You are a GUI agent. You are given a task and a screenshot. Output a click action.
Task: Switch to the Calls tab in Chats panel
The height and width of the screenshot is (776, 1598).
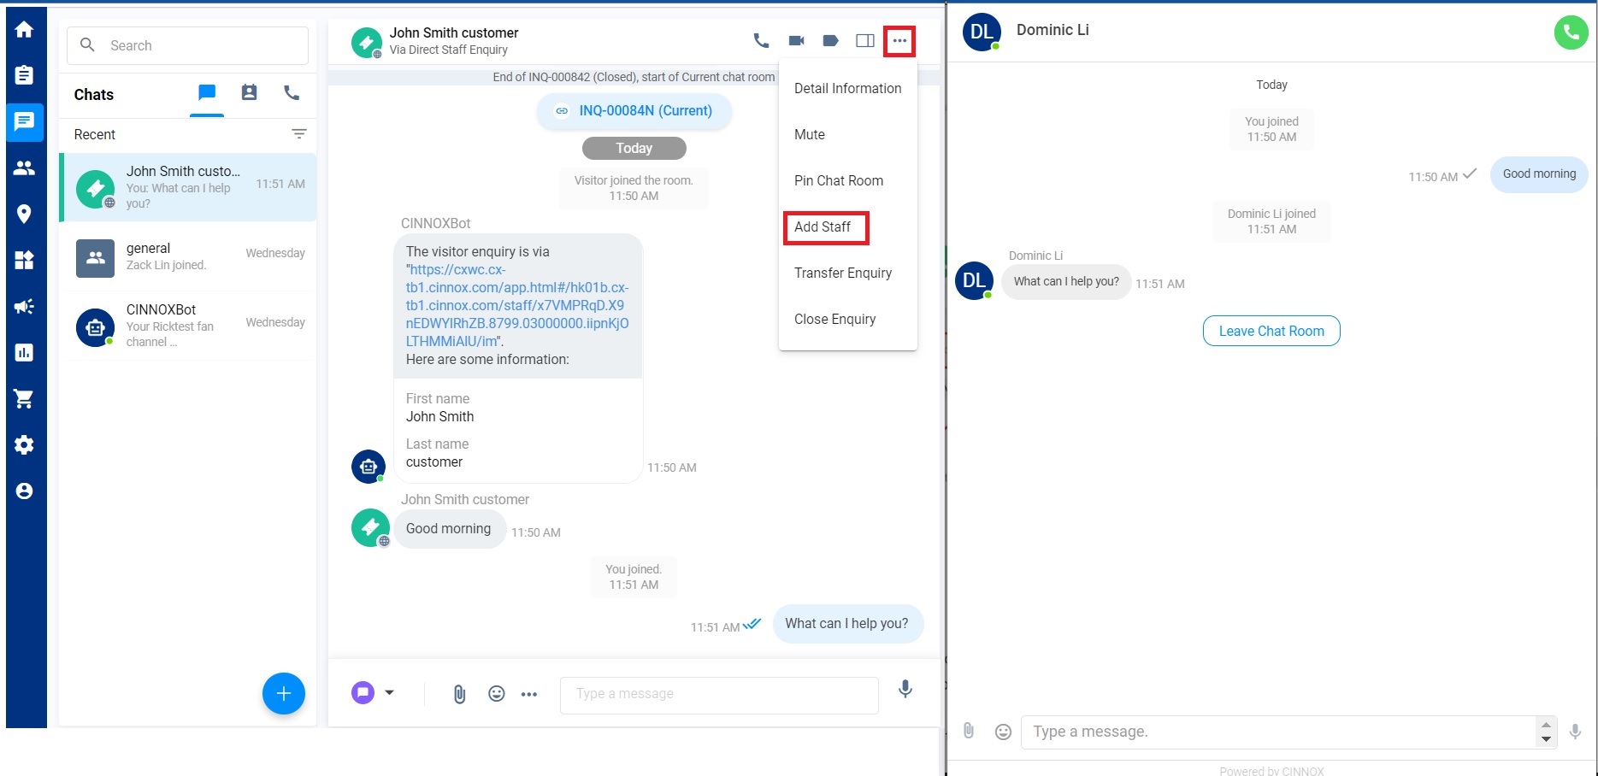292,92
